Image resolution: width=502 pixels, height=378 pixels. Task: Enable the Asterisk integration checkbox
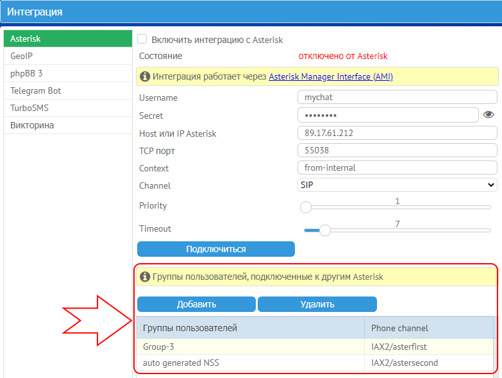click(142, 40)
